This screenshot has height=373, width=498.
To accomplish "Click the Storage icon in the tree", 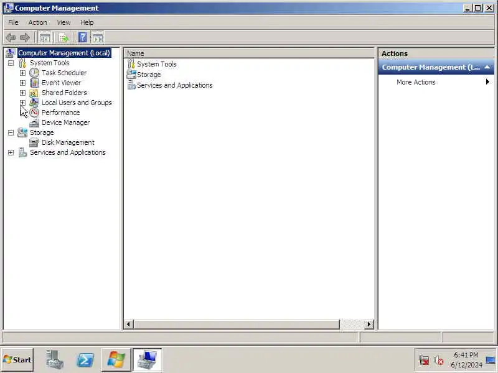I will (22, 132).
